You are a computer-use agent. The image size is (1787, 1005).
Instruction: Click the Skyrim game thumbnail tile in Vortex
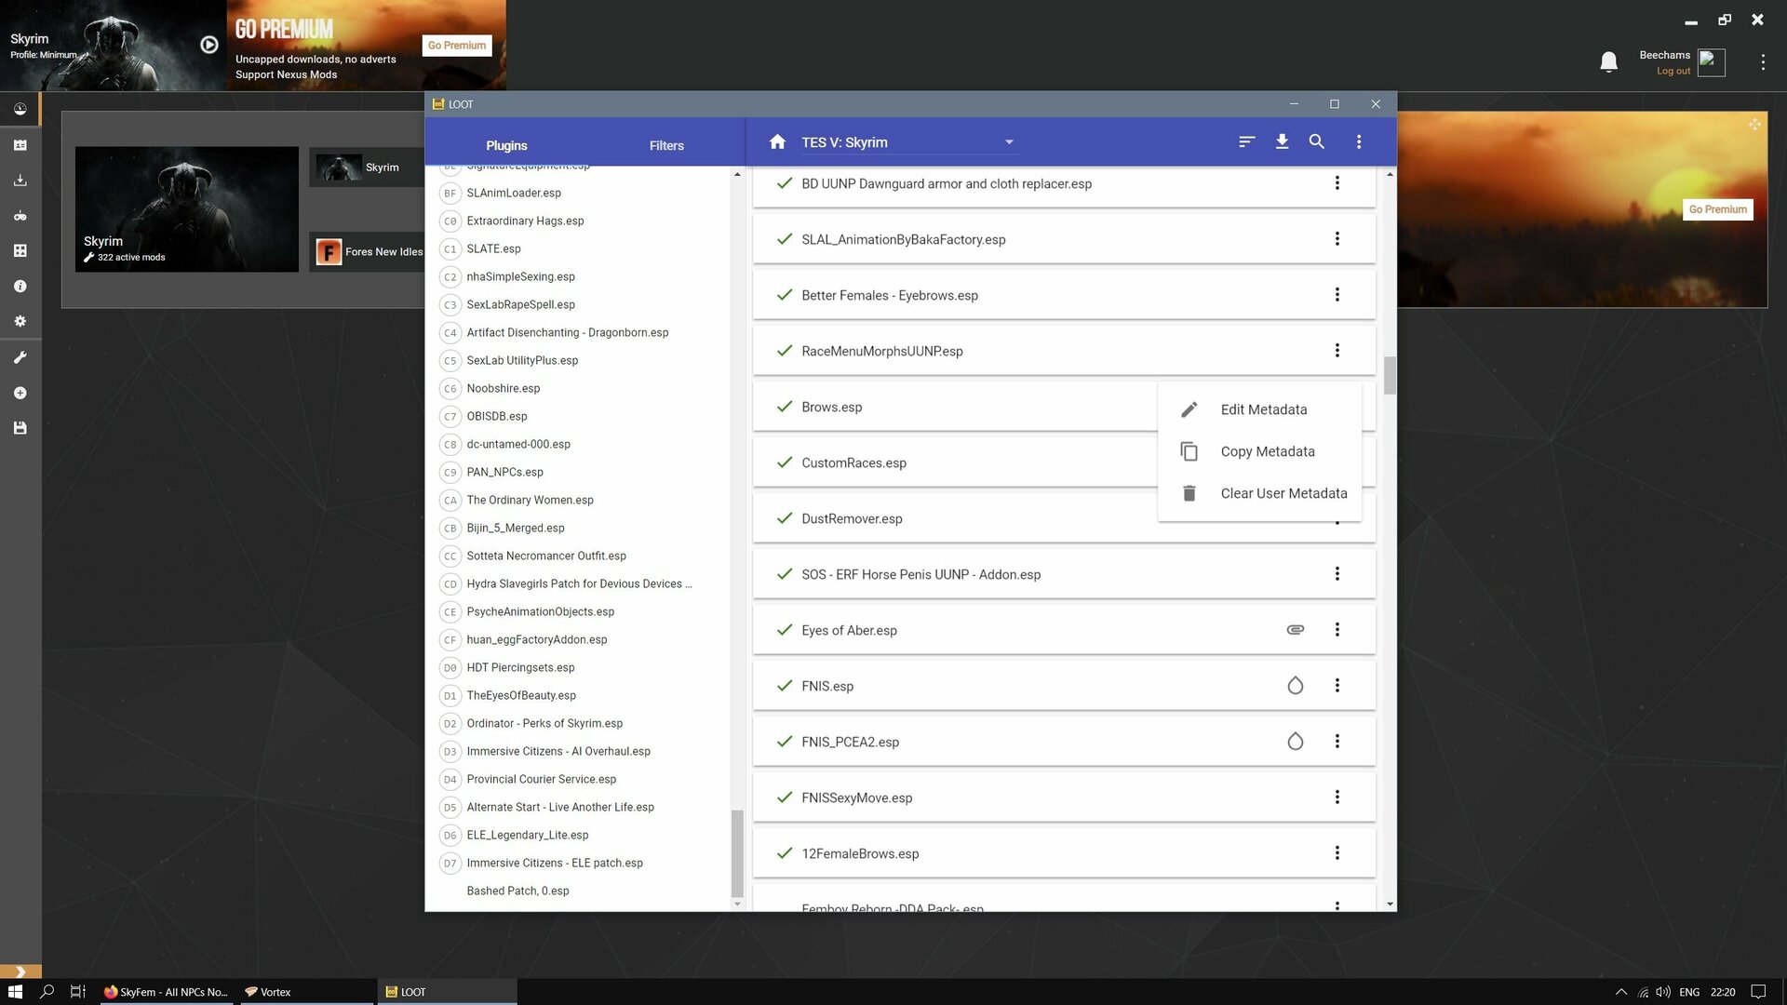tap(187, 209)
